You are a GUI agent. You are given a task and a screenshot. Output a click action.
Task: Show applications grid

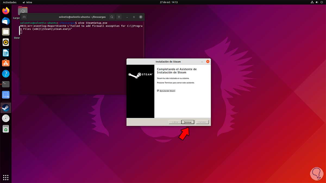click(6, 177)
